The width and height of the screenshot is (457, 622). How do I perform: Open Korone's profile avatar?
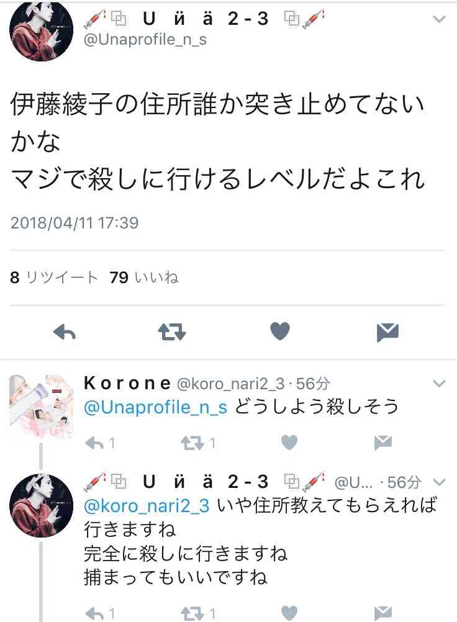(x=41, y=406)
